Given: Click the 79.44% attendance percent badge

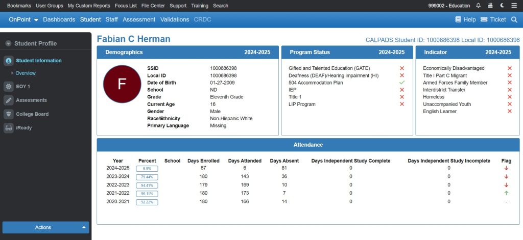Looking at the screenshot, I should 147,177.
